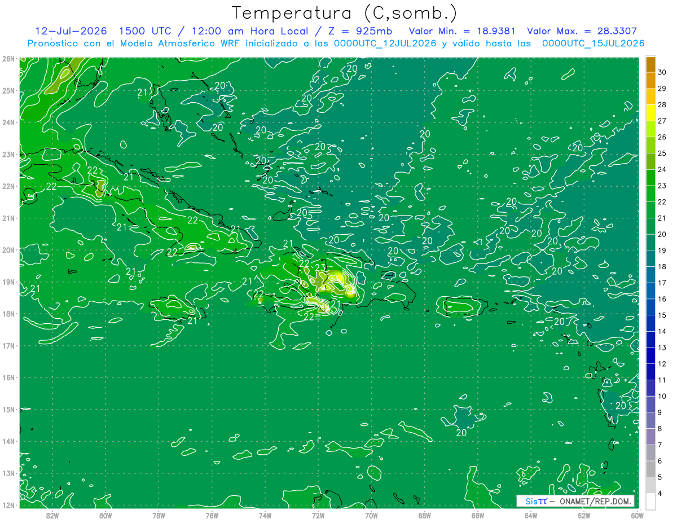Click the "74W" longitude axis label
This screenshot has height=523, width=677.
[265, 515]
